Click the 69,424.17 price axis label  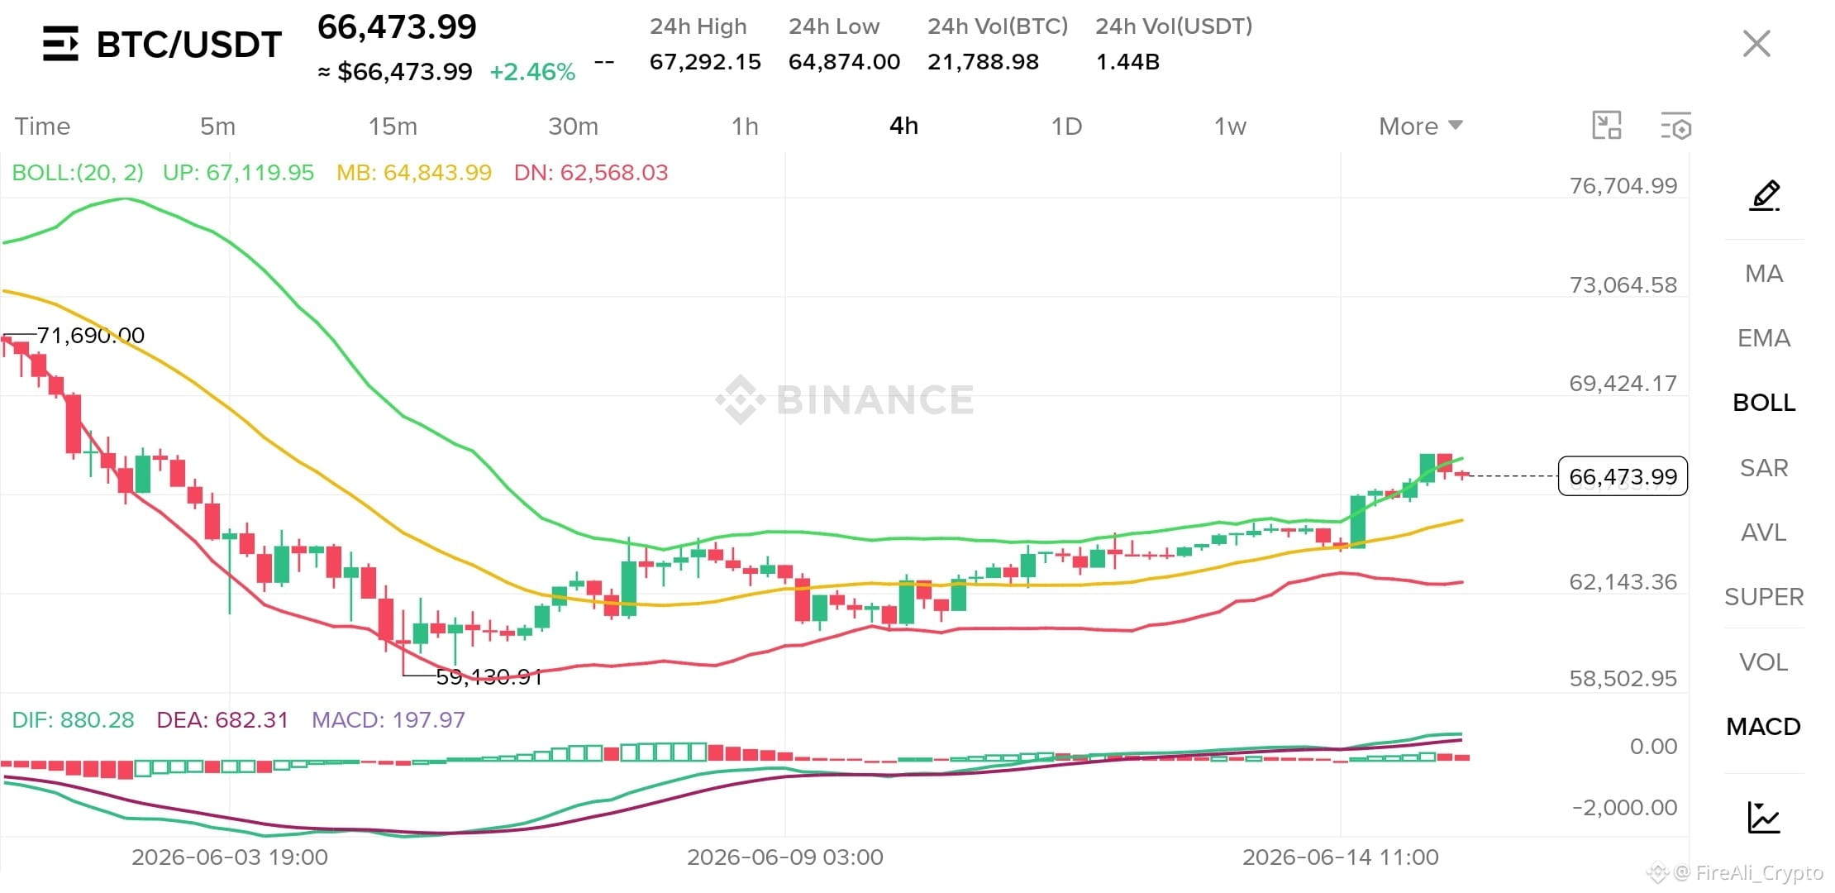point(1623,383)
